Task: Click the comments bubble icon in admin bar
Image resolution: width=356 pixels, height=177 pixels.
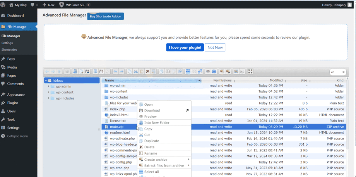Action: pos(32,5)
